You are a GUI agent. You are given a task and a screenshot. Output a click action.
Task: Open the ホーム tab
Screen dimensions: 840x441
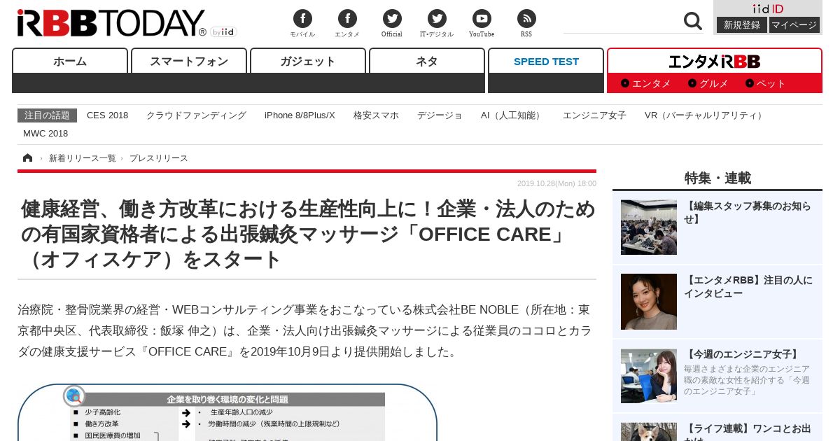(70, 62)
